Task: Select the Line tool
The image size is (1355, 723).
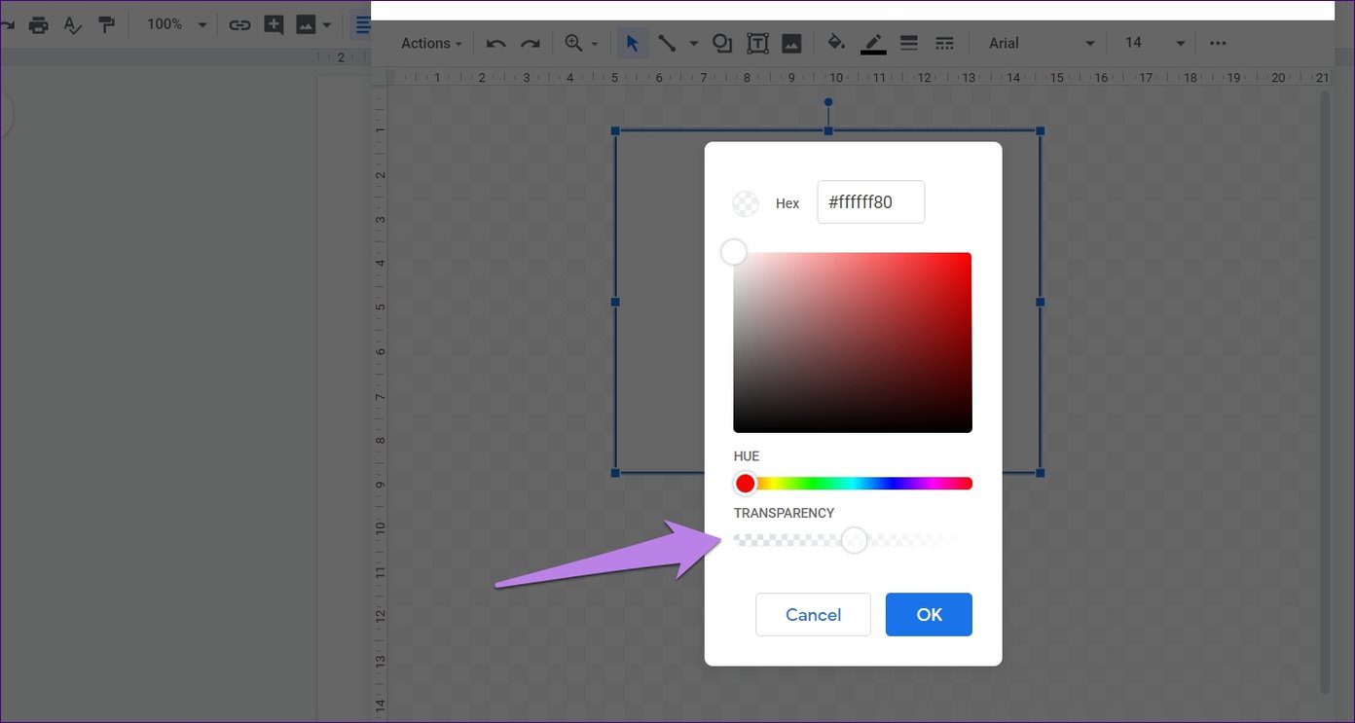Action: click(667, 44)
